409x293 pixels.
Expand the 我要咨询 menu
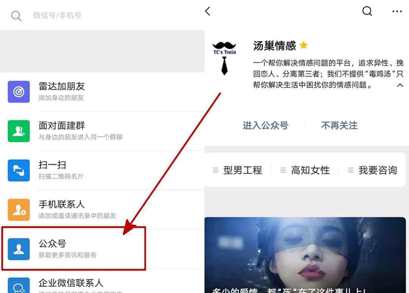pyautogui.click(x=373, y=170)
